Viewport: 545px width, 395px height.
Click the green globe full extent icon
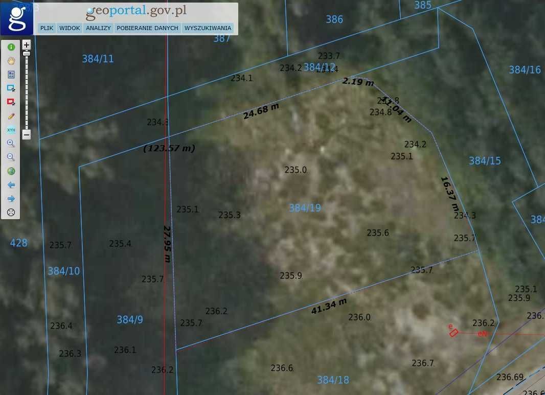point(11,171)
